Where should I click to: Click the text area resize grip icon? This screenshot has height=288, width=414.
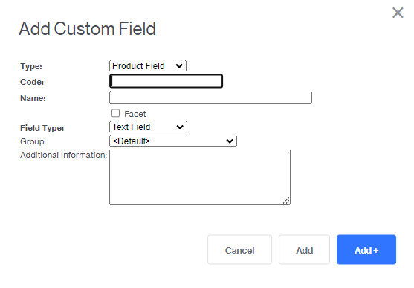(286, 201)
